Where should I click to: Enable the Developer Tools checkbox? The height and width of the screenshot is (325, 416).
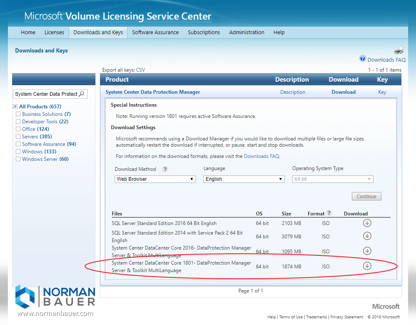(x=18, y=122)
